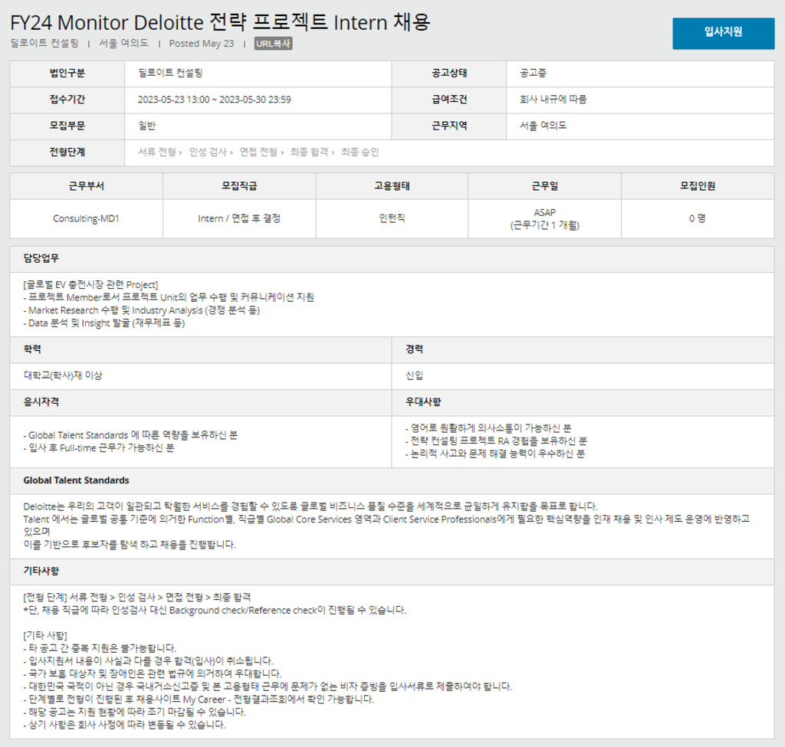Click the 입사지원 apply button
Viewport: 785px width, 747px height.
[x=723, y=34]
